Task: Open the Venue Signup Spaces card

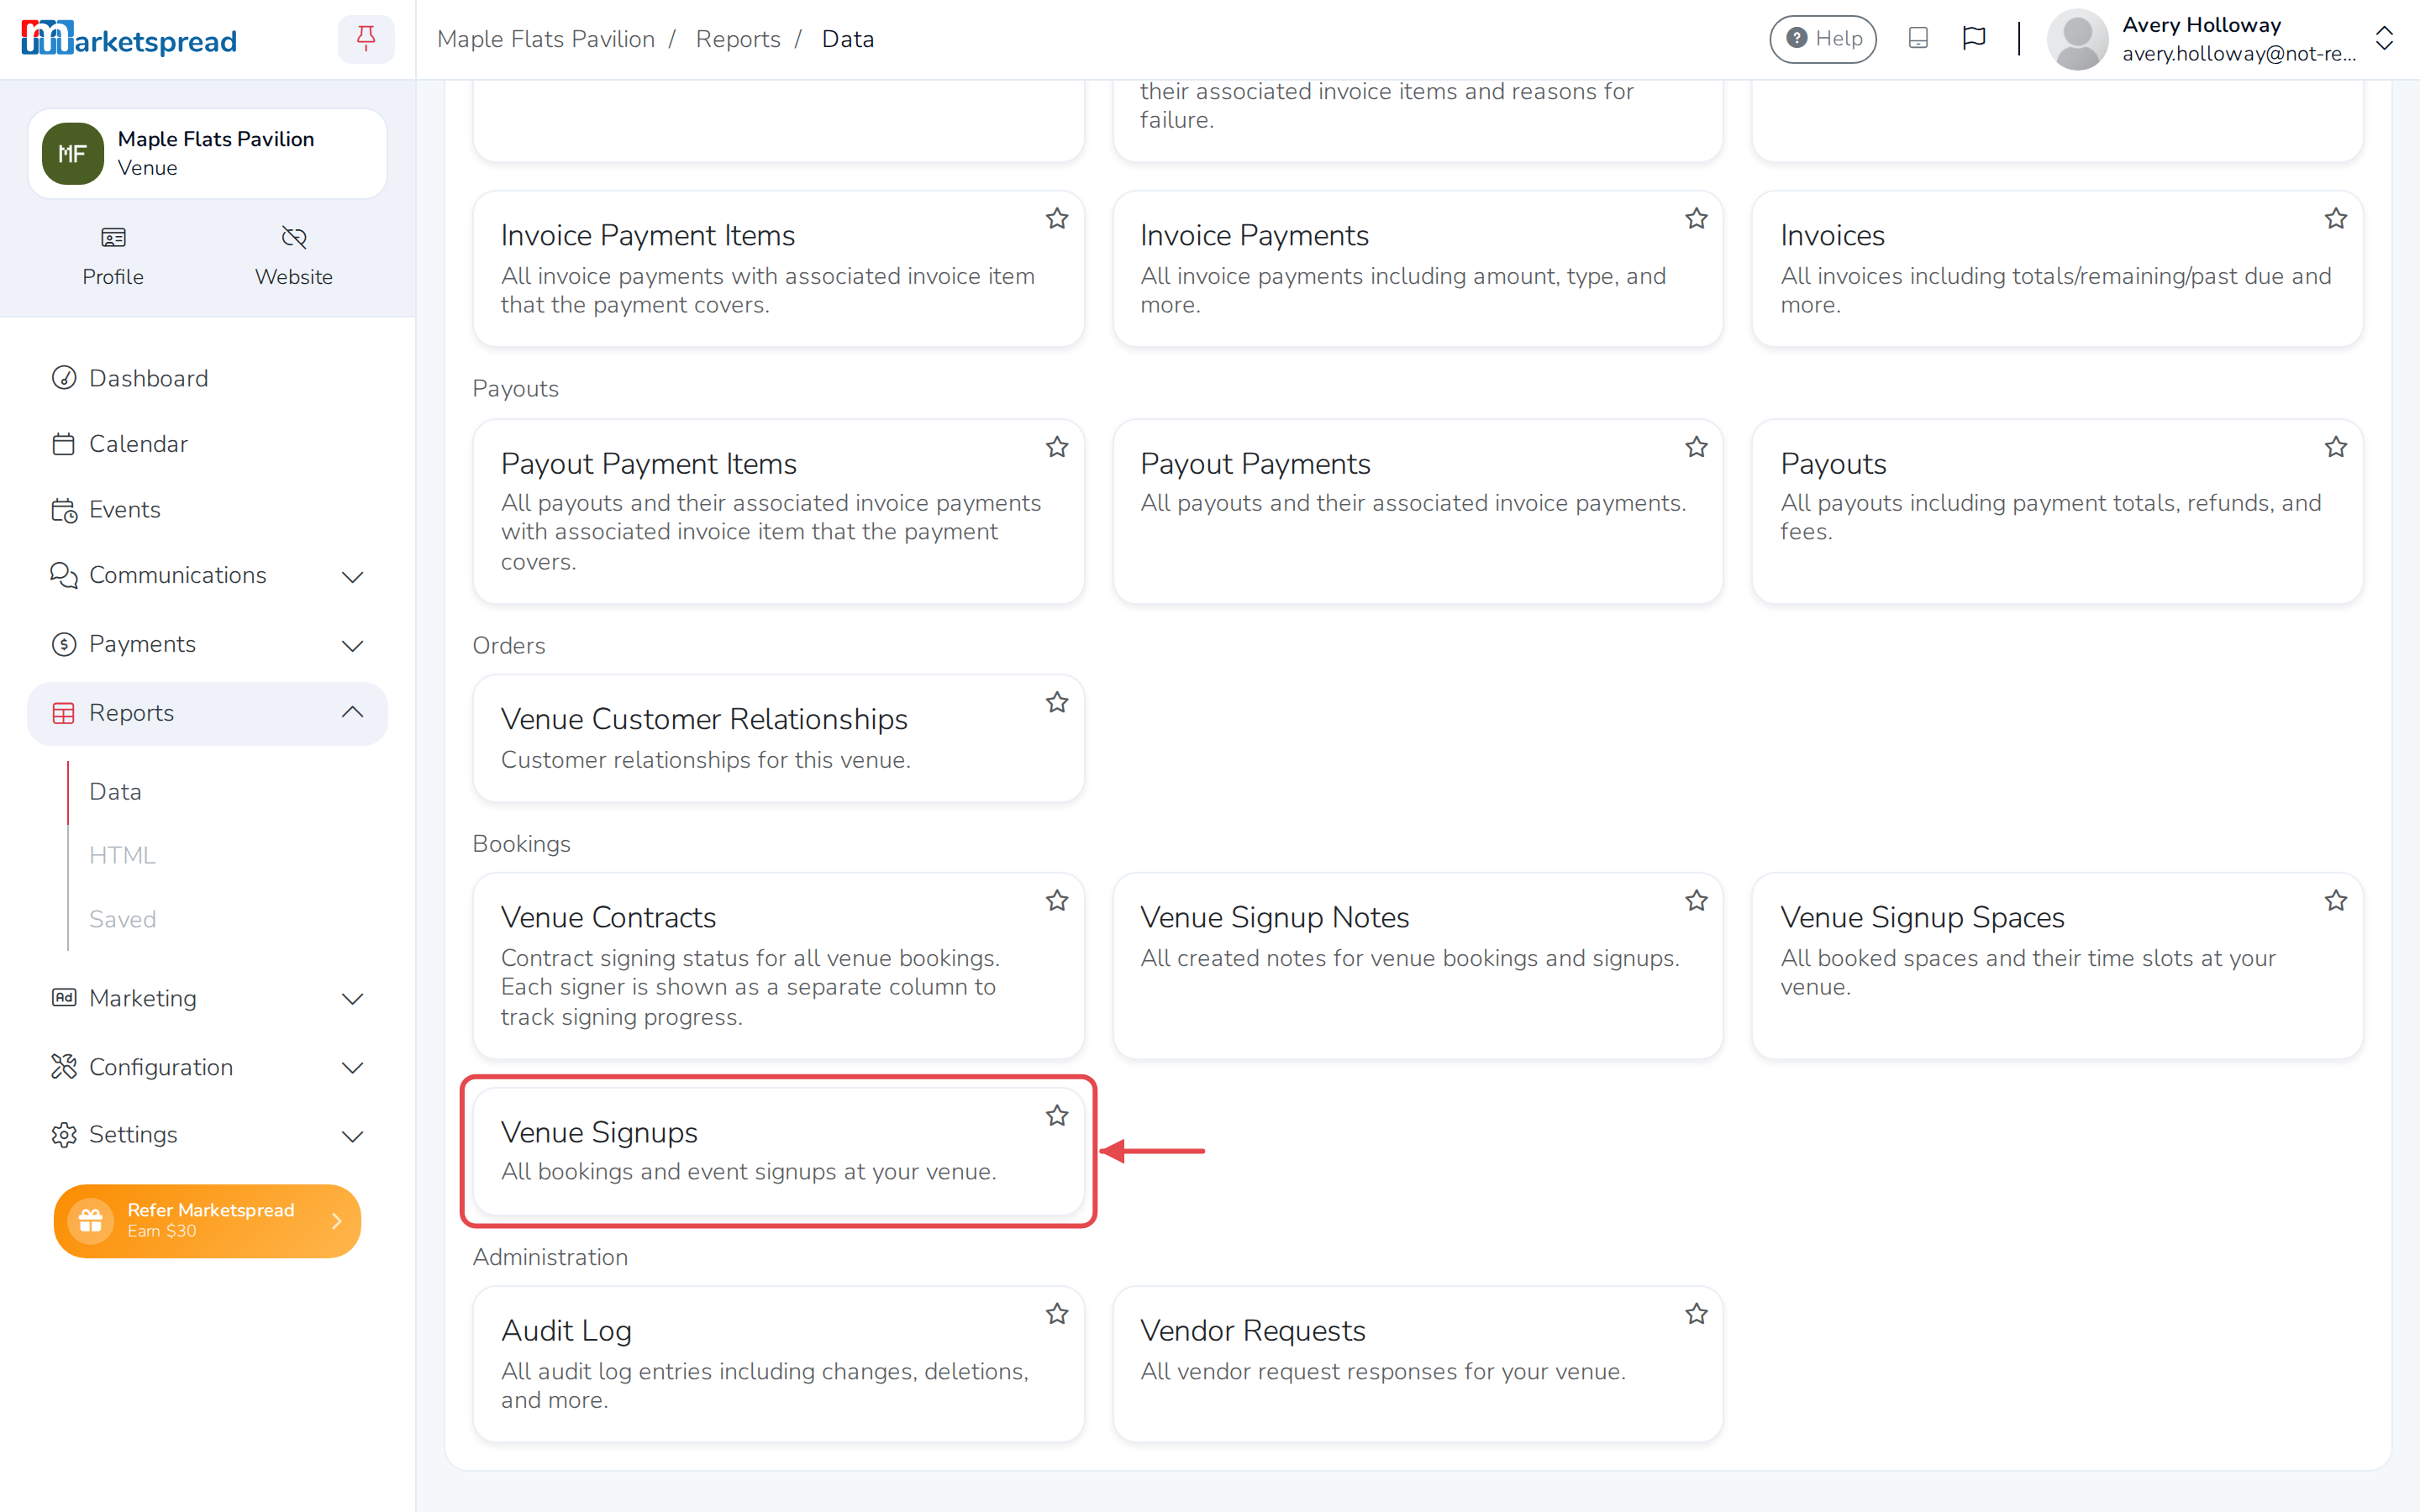Action: (2057, 966)
